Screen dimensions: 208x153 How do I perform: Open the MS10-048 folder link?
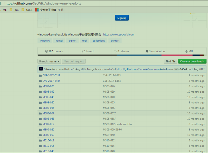coord(49,151)
